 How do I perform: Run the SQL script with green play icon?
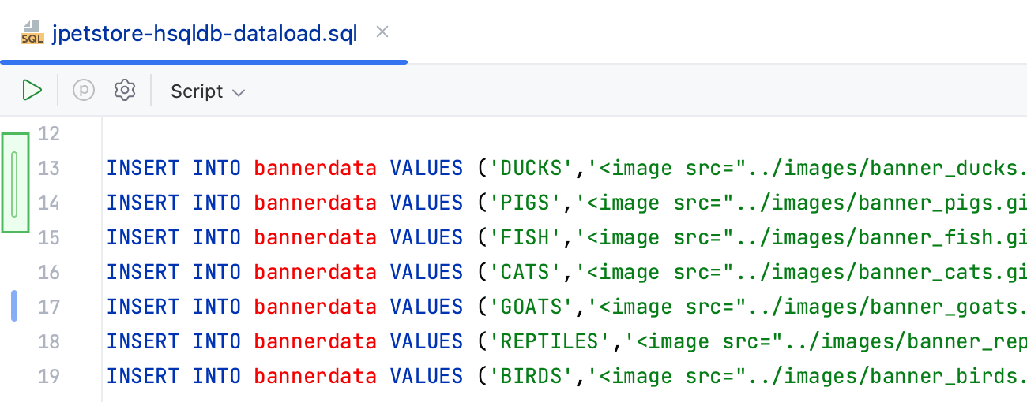coord(32,91)
